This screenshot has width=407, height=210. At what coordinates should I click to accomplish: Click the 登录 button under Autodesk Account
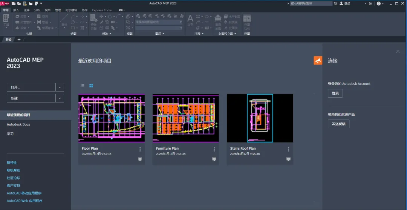click(x=335, y=93)
